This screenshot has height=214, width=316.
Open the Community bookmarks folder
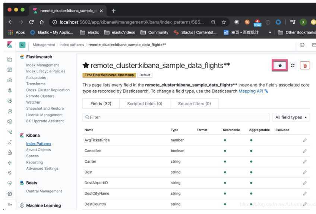point(154,32)
